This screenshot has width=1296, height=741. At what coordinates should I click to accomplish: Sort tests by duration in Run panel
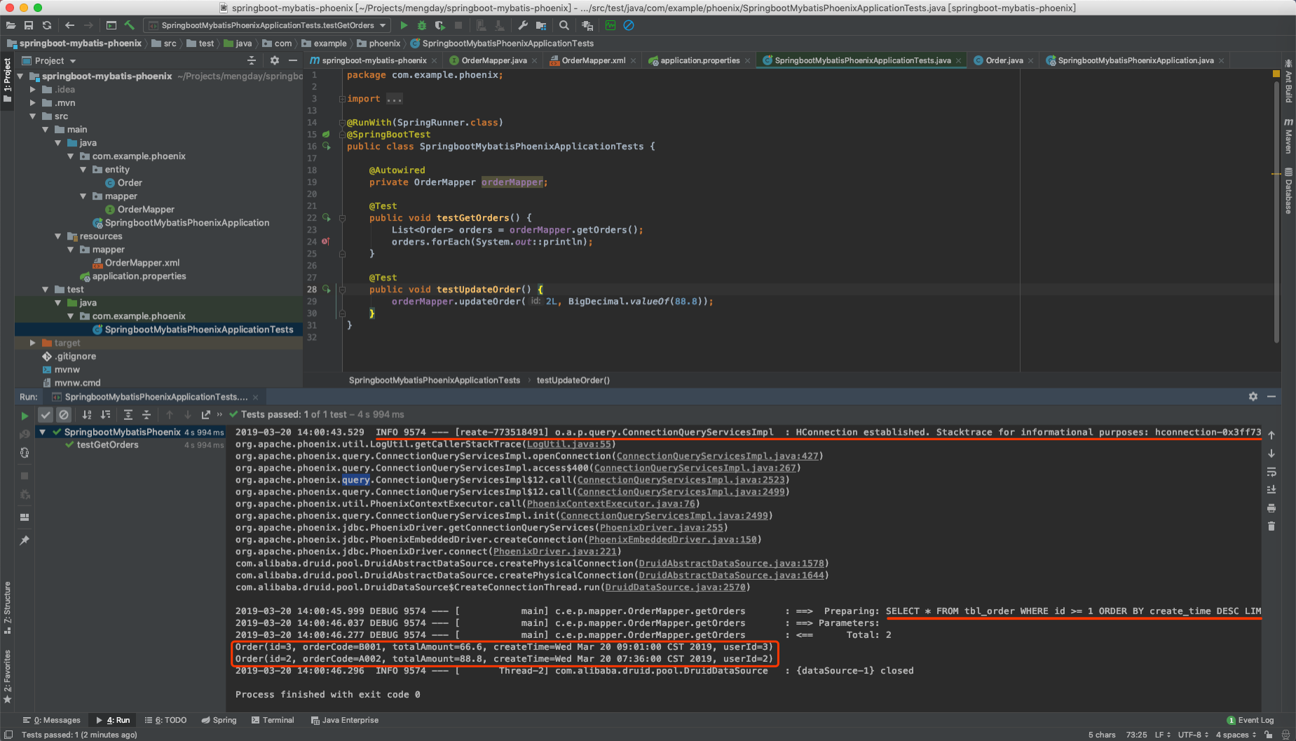coord(105,415)
